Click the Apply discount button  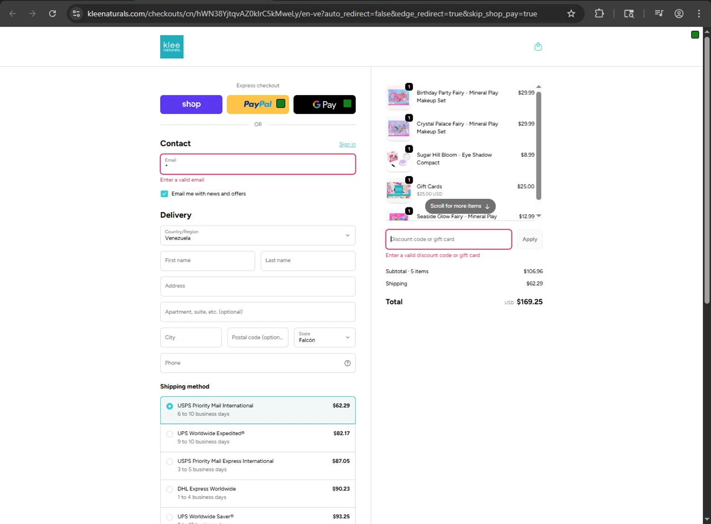[x=530, y=240]
